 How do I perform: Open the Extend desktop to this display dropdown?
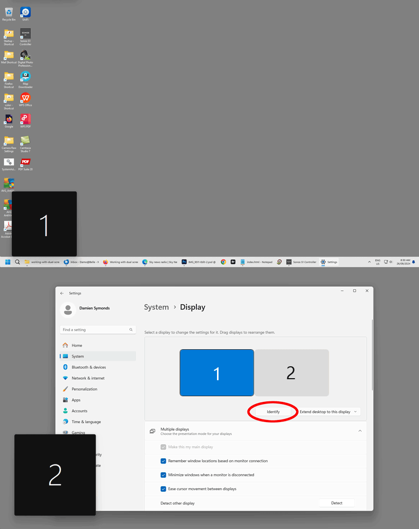coord(328,412)
